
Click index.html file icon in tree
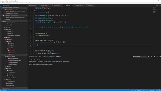point(6,84)
